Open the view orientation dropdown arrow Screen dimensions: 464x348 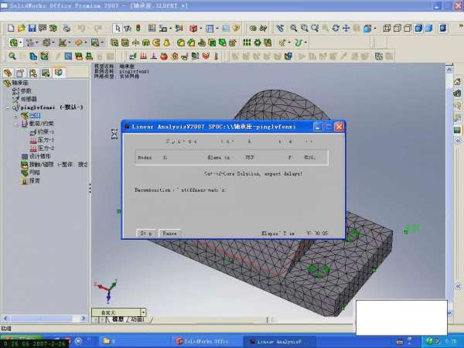coord(375,29)
